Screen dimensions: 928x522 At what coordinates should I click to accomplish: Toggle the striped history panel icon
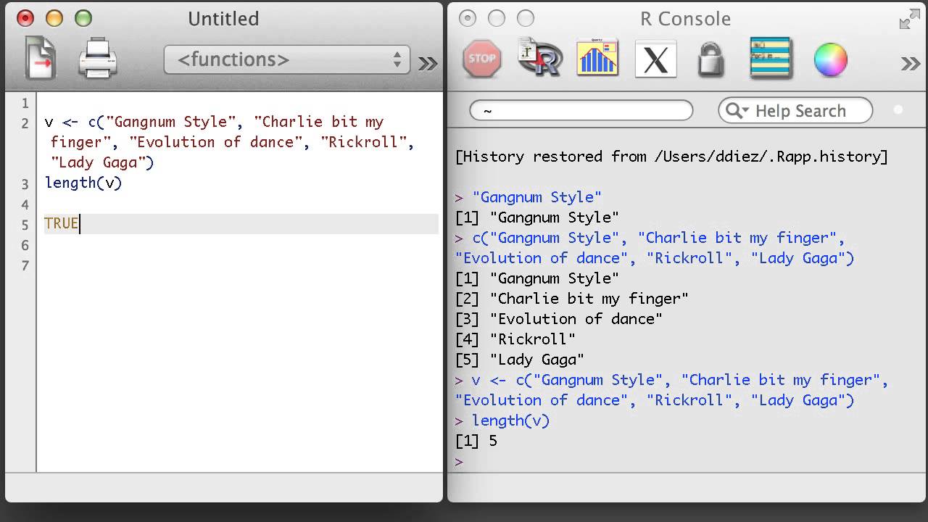coord(771,59)
